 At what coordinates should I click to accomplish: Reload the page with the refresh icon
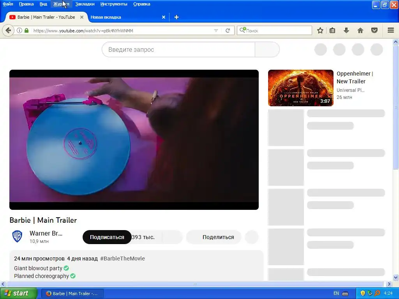coord(228,30)
